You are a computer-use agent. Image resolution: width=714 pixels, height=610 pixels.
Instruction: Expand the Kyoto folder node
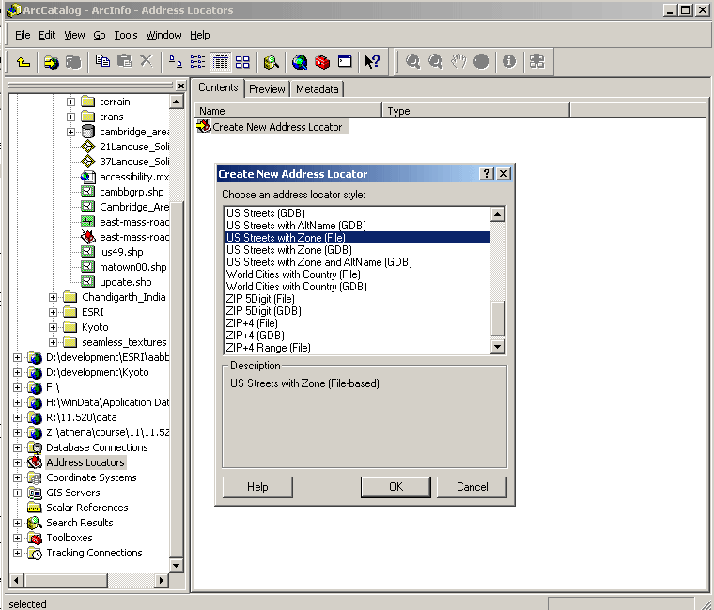(53, 327)
